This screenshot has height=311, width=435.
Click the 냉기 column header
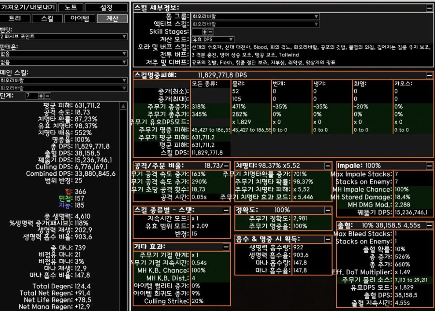319,84
